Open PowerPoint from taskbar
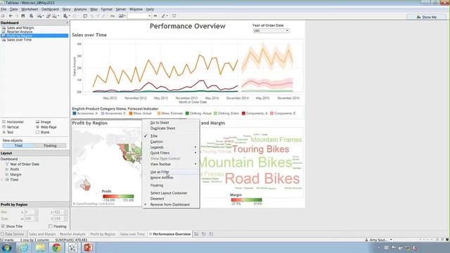Image resolution: width=450 pixels, height=253 pixels. 89,247
